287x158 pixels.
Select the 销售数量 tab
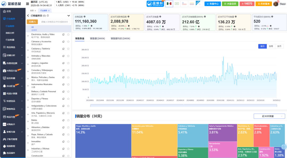point(80,39)
